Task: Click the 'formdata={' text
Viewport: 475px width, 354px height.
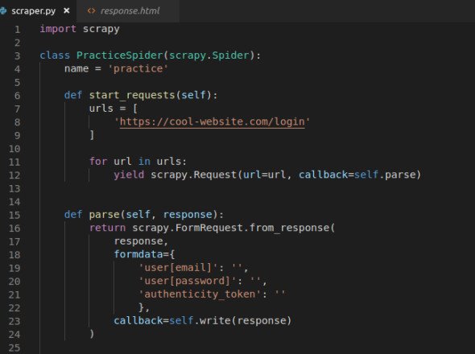Action: pos(144,253)
